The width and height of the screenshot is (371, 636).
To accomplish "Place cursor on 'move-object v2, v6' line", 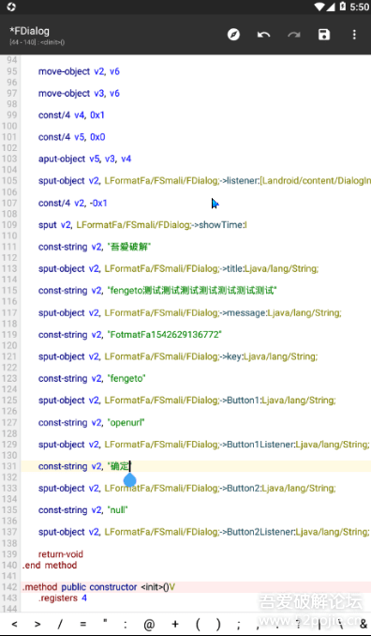I will pyautogui.click(x=79, y=71).
